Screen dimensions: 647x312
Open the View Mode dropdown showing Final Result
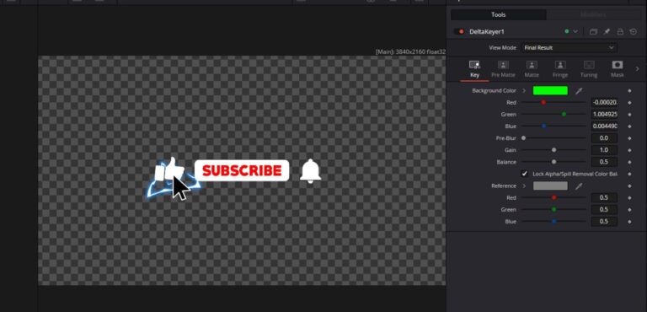(x=569, y=47)
